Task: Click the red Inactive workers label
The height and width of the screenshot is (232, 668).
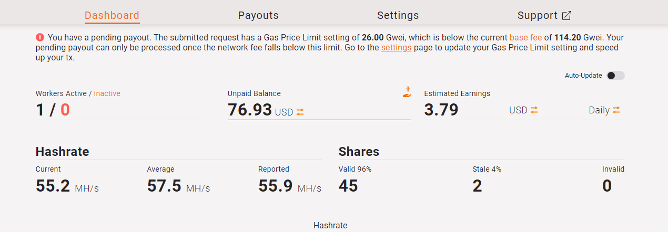Action: tap(107, 93)
